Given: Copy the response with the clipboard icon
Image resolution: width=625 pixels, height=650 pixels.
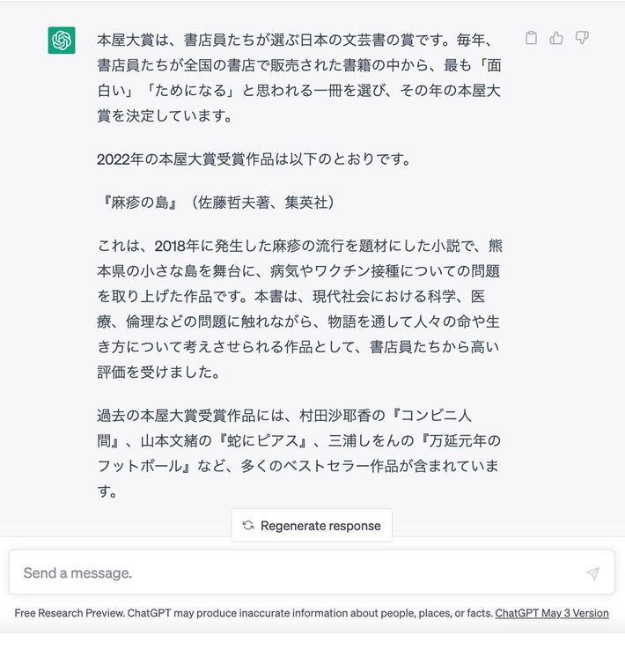Looking at the screenshot, I should point(531,38).
